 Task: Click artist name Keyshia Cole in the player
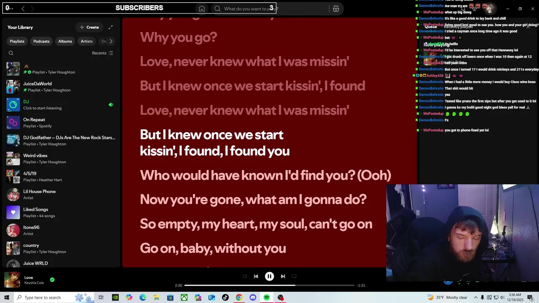[34, 283]
